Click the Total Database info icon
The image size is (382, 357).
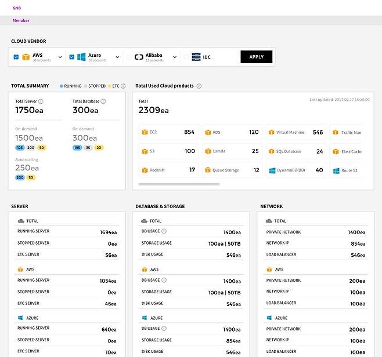click(x=102, y=101)
